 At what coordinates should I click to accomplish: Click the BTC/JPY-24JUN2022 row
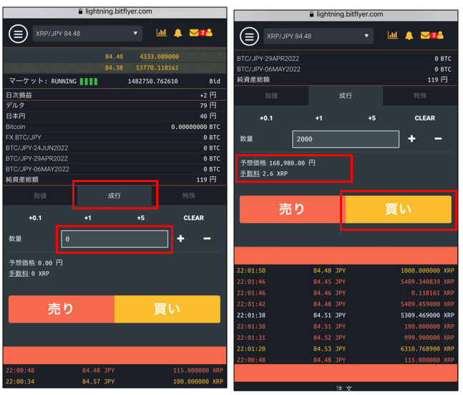[114, 148]
